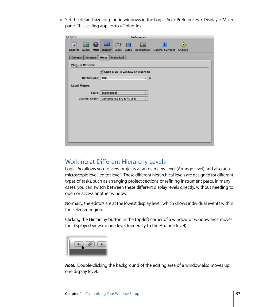Click the Working at Different Hierarchy Levels heading
The image size is (255, 307).
point(115,161)
